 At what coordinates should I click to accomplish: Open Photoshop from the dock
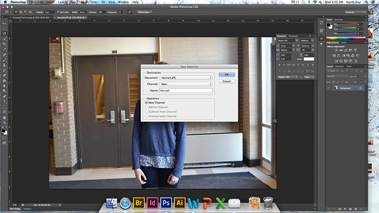(166, 203)
